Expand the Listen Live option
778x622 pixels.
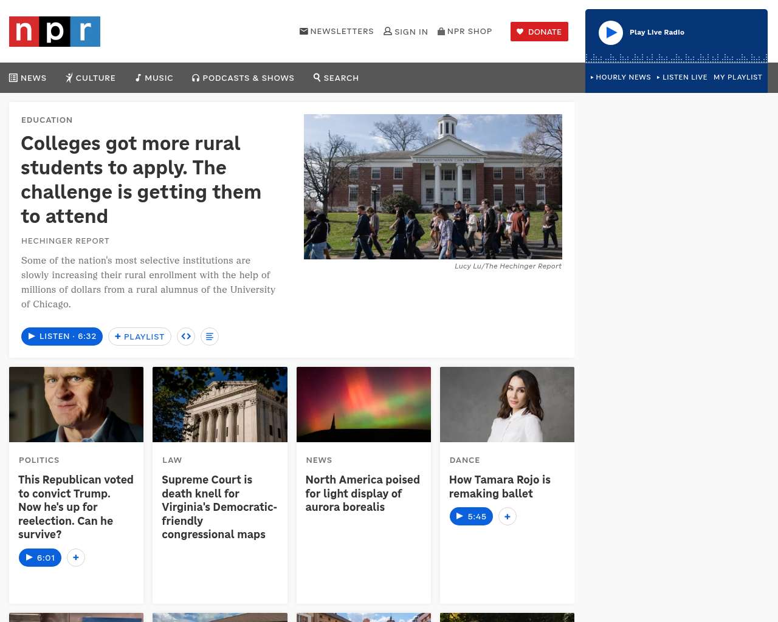tap(682, 77)
